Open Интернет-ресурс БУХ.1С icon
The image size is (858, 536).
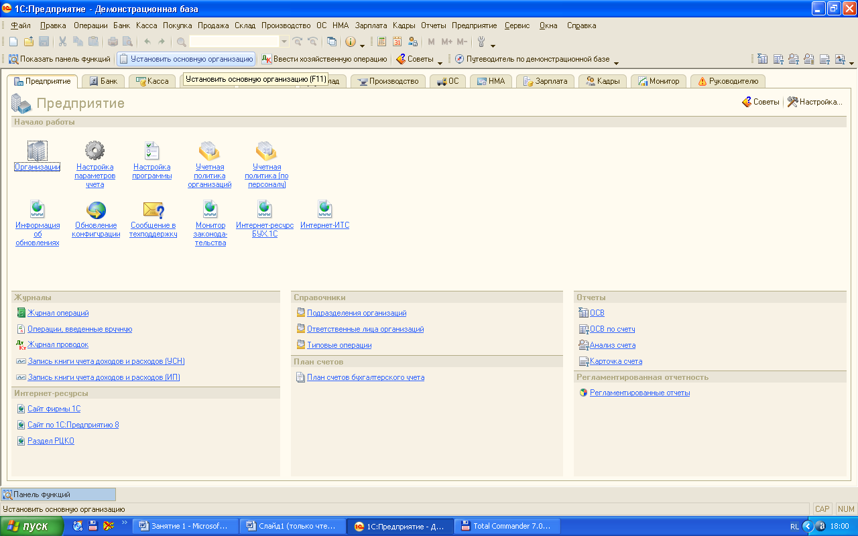(x=264, y=209)
